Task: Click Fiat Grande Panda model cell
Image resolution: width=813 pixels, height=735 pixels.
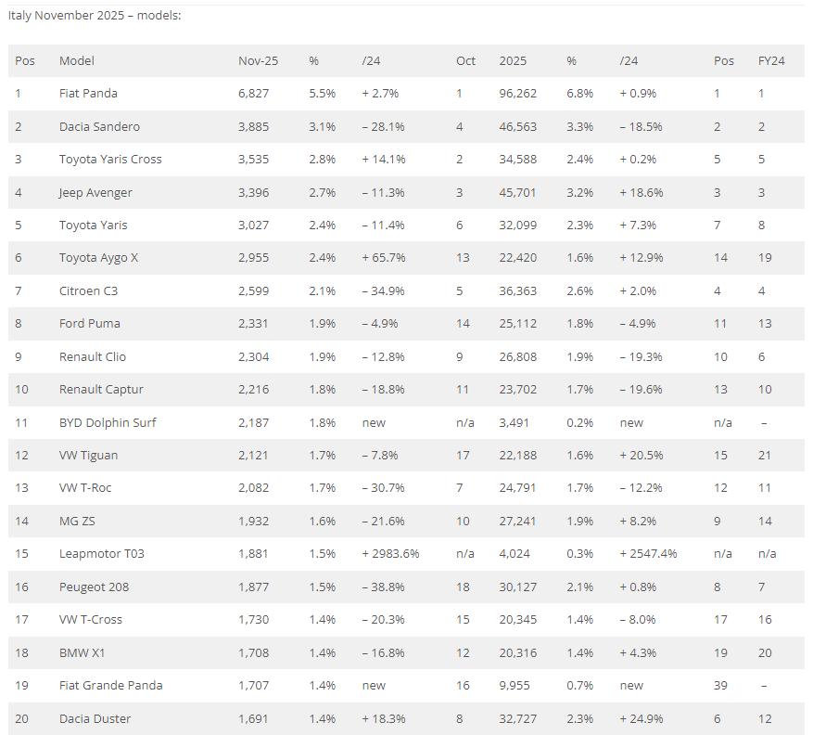Action: pyautogui.click(x=110, y=685)
